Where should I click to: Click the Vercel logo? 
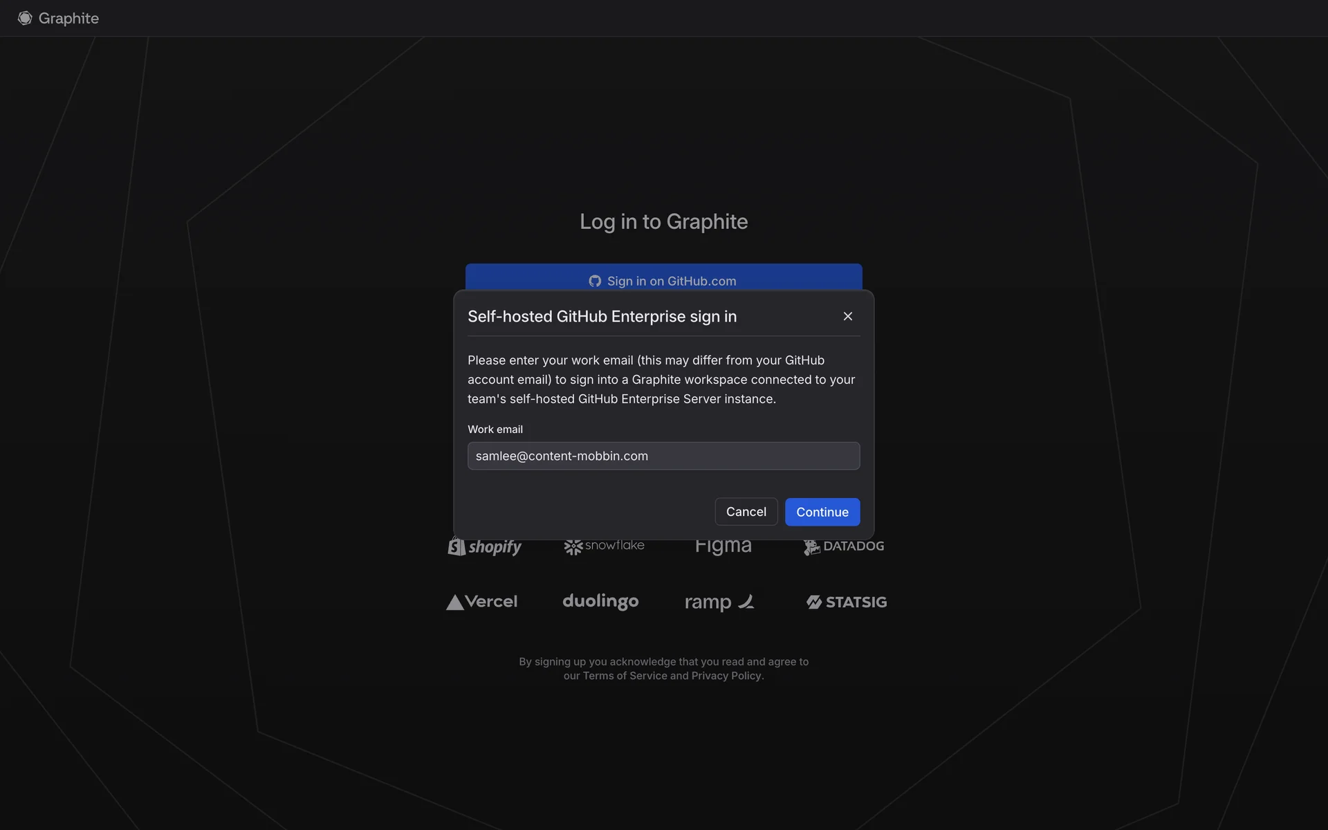tap(481, 602)
